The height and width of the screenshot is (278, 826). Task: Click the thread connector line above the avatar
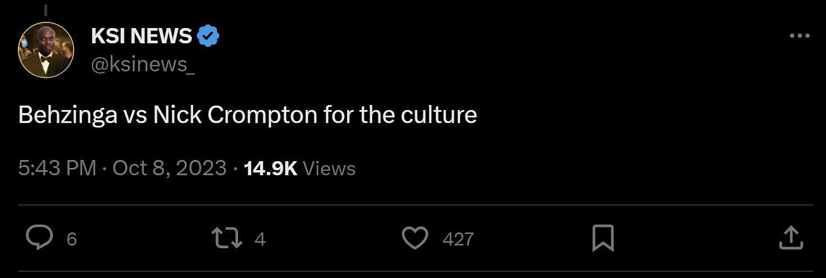[x=45, y=11]
